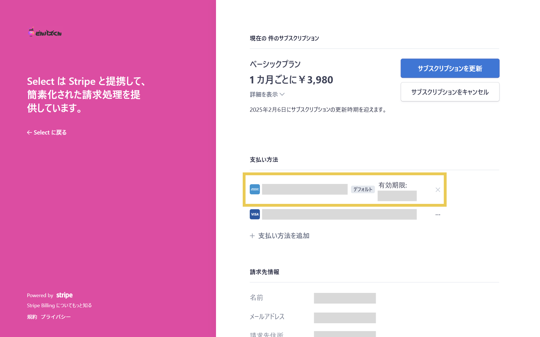Open Stripe Billing についてもっと知る link

(x=59, y=306)
